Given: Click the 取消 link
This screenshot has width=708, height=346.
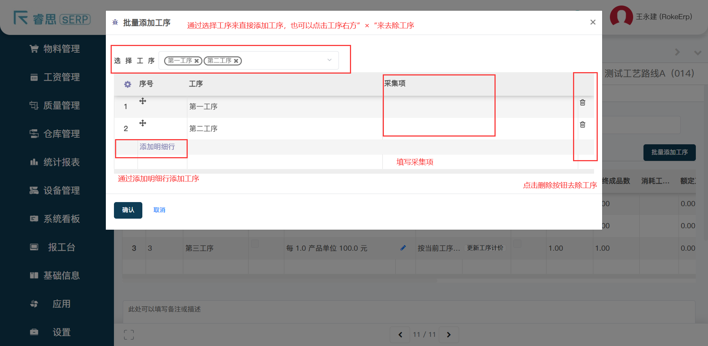Looking at the screenshot, I should click(159, 210).
